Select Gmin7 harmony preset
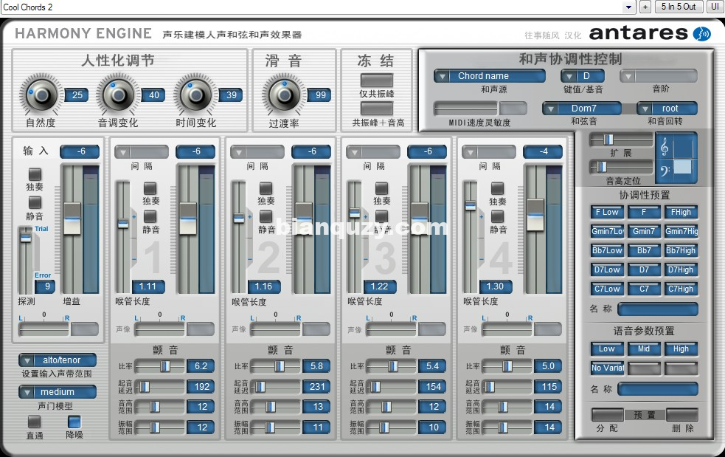The width and height of the screenshot is (725, 457). tap(644, 231)
